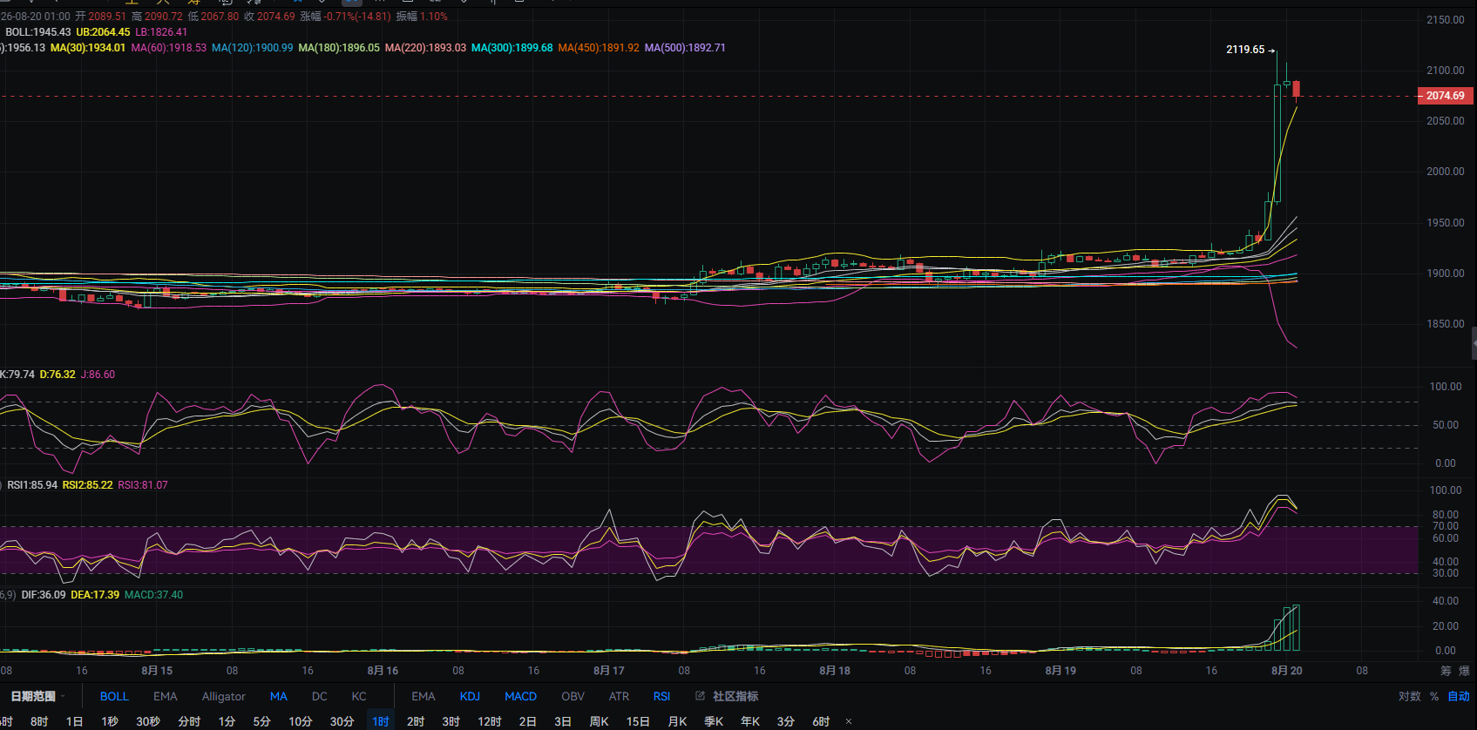Click the 爆 liquidation button
Viewport: 1477px width, 730px height.
1464,671
